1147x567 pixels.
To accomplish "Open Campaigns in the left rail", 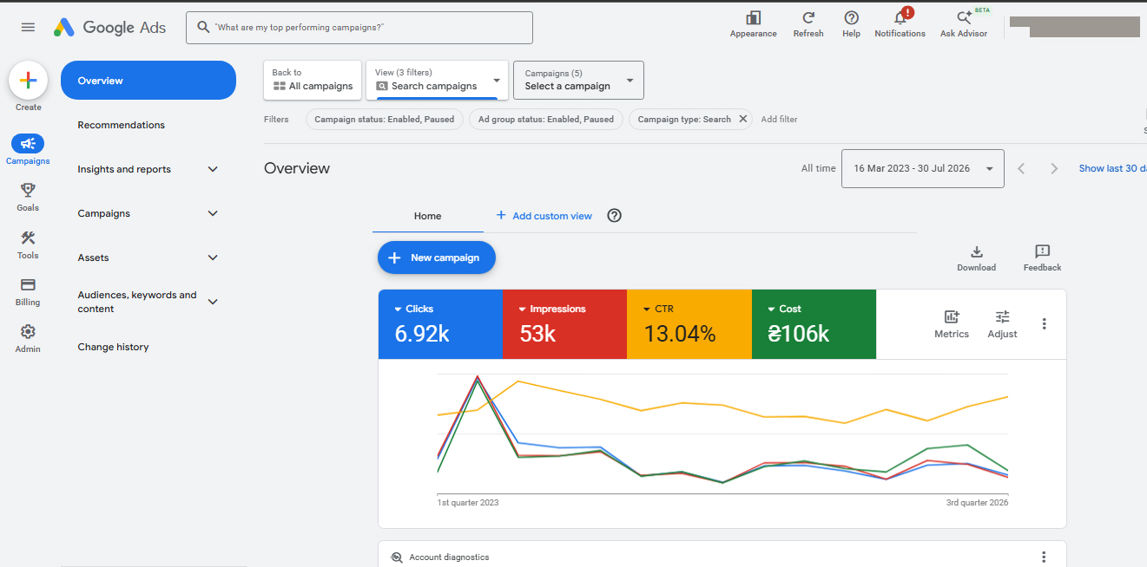I will (28, 149).
